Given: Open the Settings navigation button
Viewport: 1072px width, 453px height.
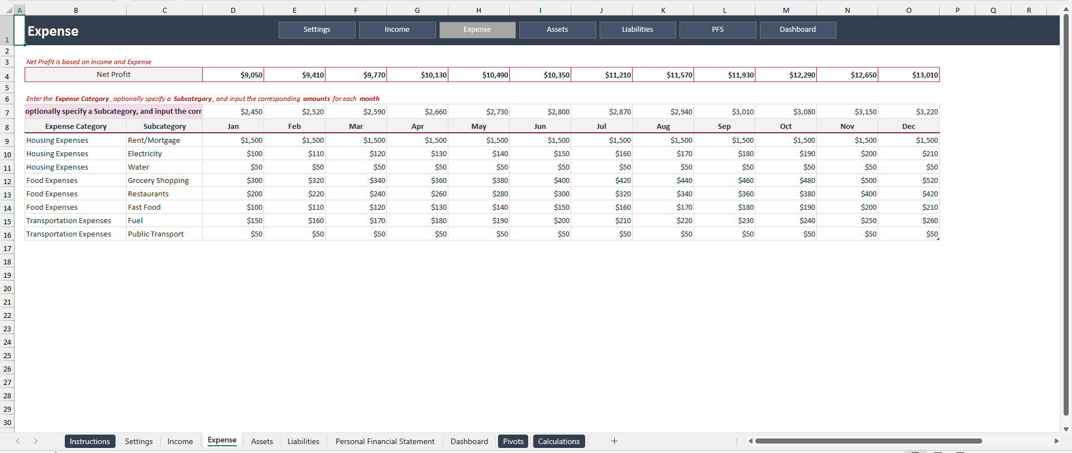Looking at the screenshot, I should tap(317, 30).
